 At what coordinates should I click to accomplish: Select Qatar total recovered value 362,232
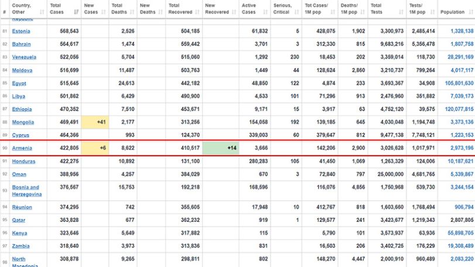click(190, 220)
